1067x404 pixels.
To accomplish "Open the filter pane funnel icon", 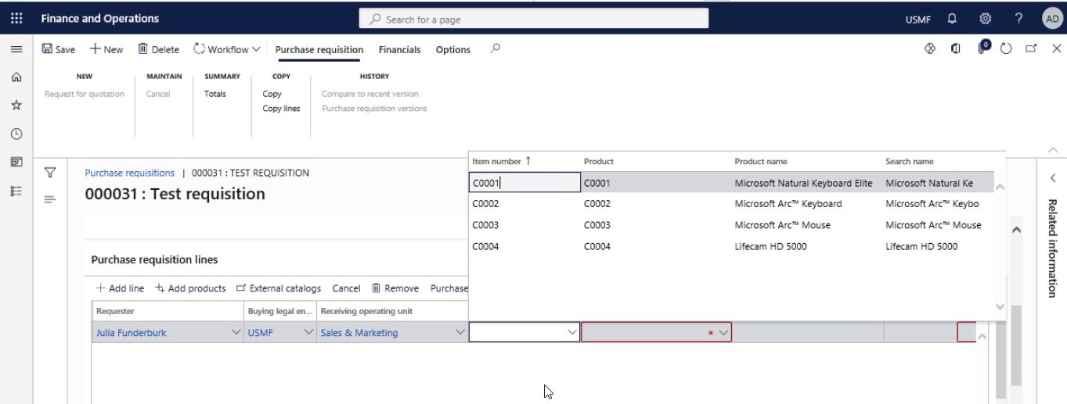I will 50,172.
